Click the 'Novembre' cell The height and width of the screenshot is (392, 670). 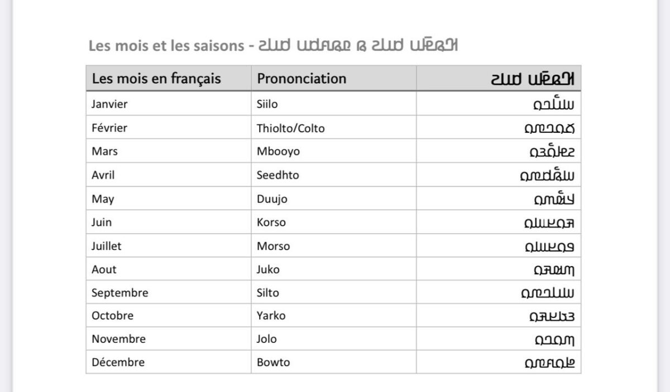(118, 339)
